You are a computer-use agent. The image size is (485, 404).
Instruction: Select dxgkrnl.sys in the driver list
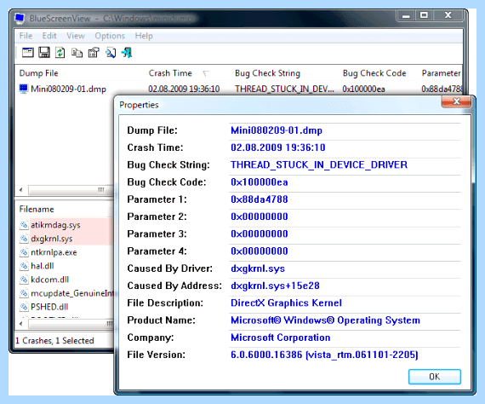tap(51, 239)
